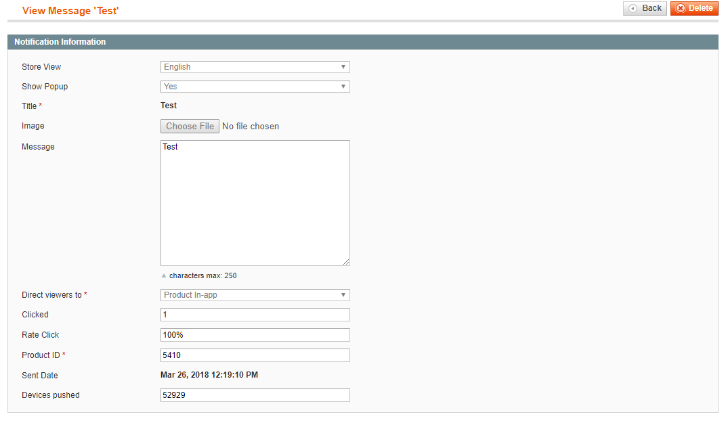Click the 'Clicked' label

(35, 315)
